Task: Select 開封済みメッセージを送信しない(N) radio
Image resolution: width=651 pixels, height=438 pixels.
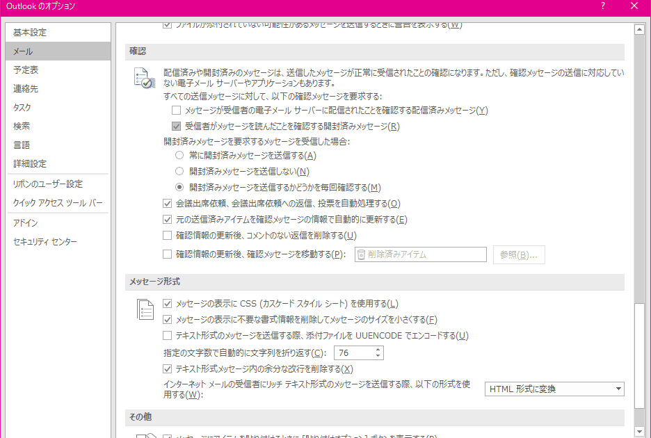Action: [x=179, y=171]
